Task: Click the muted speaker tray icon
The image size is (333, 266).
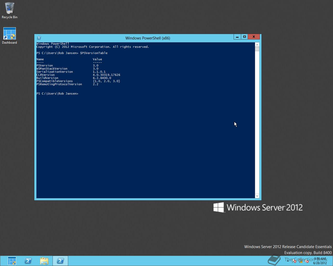Action: [x=307, y=261]
